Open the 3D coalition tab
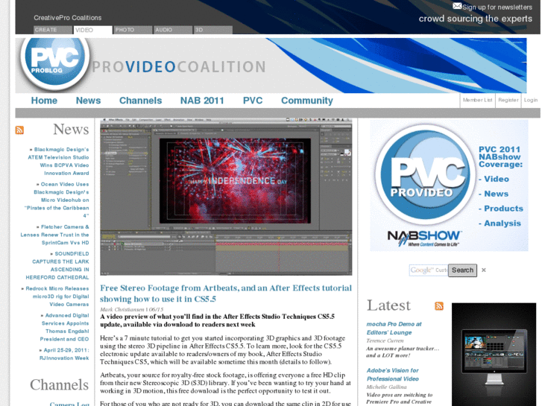Viewport: 542px width, 406px height. (x=213, y=30)
